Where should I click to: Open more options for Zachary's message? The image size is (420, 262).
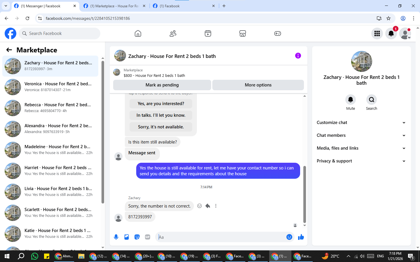[216, 206]
